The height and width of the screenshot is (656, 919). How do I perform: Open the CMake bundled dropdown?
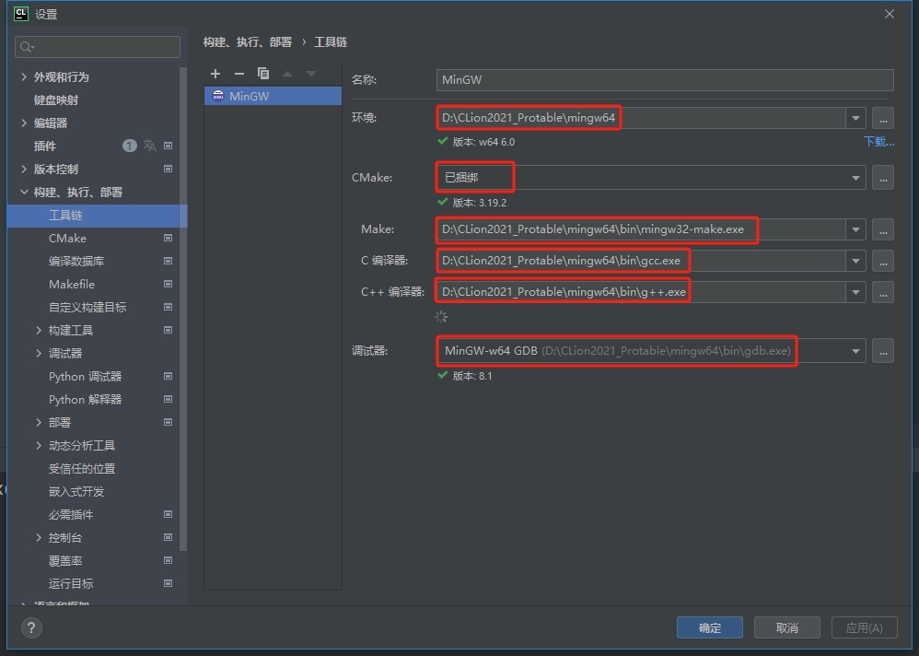pos(856,178)
